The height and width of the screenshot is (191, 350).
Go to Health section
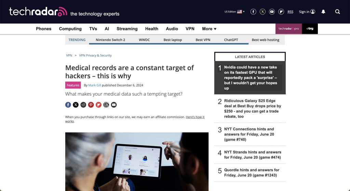coord(151,29)
